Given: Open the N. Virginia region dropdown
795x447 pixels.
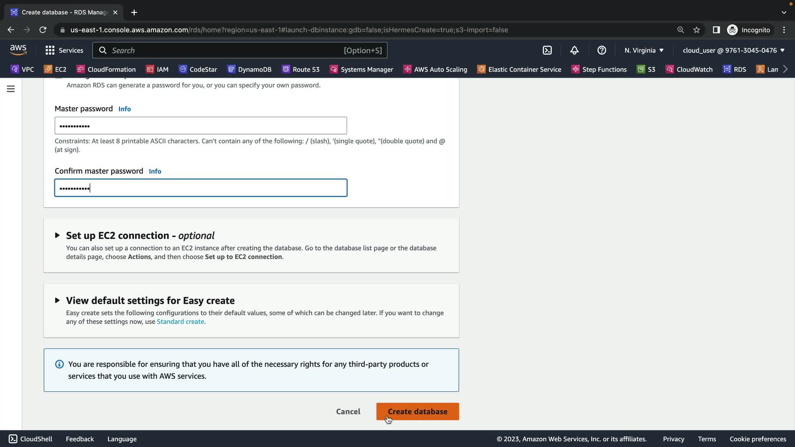Looking at the screenshot, I should [644, 50].
